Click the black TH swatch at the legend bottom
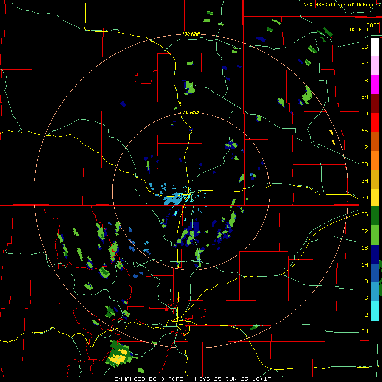The height and width of the screenshot is (382, 382). tap(375, 330)
